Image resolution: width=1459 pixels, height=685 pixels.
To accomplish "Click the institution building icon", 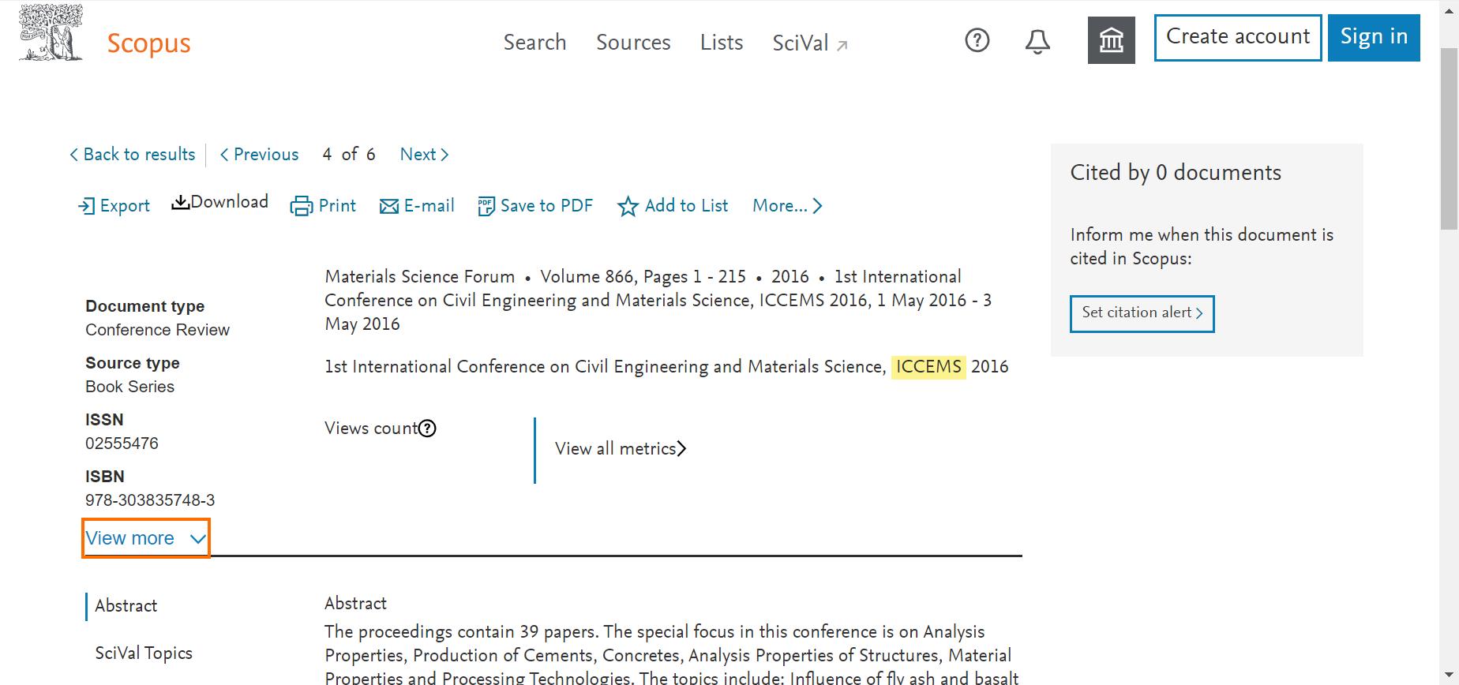I will point(1111,40).
